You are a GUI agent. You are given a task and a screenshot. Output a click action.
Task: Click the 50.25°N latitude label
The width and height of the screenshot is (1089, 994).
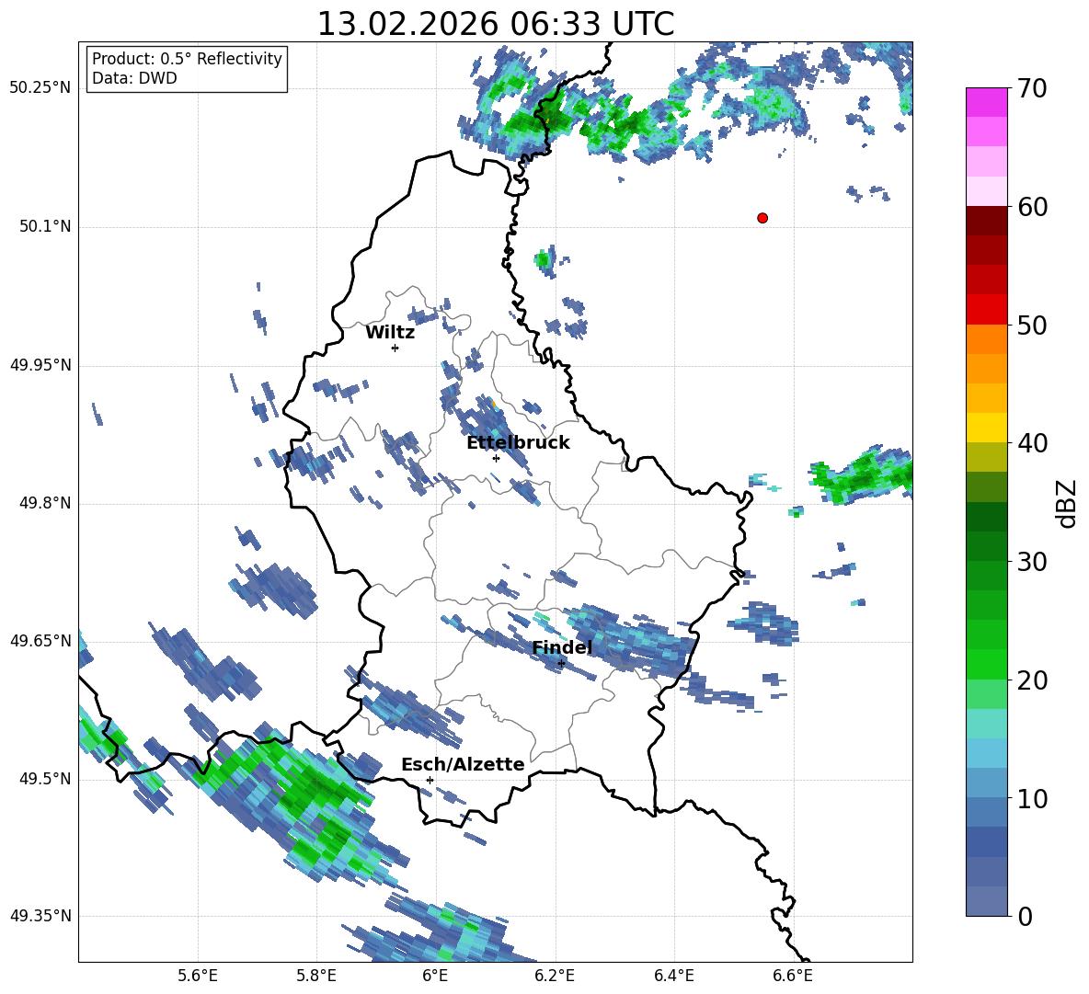40,88
